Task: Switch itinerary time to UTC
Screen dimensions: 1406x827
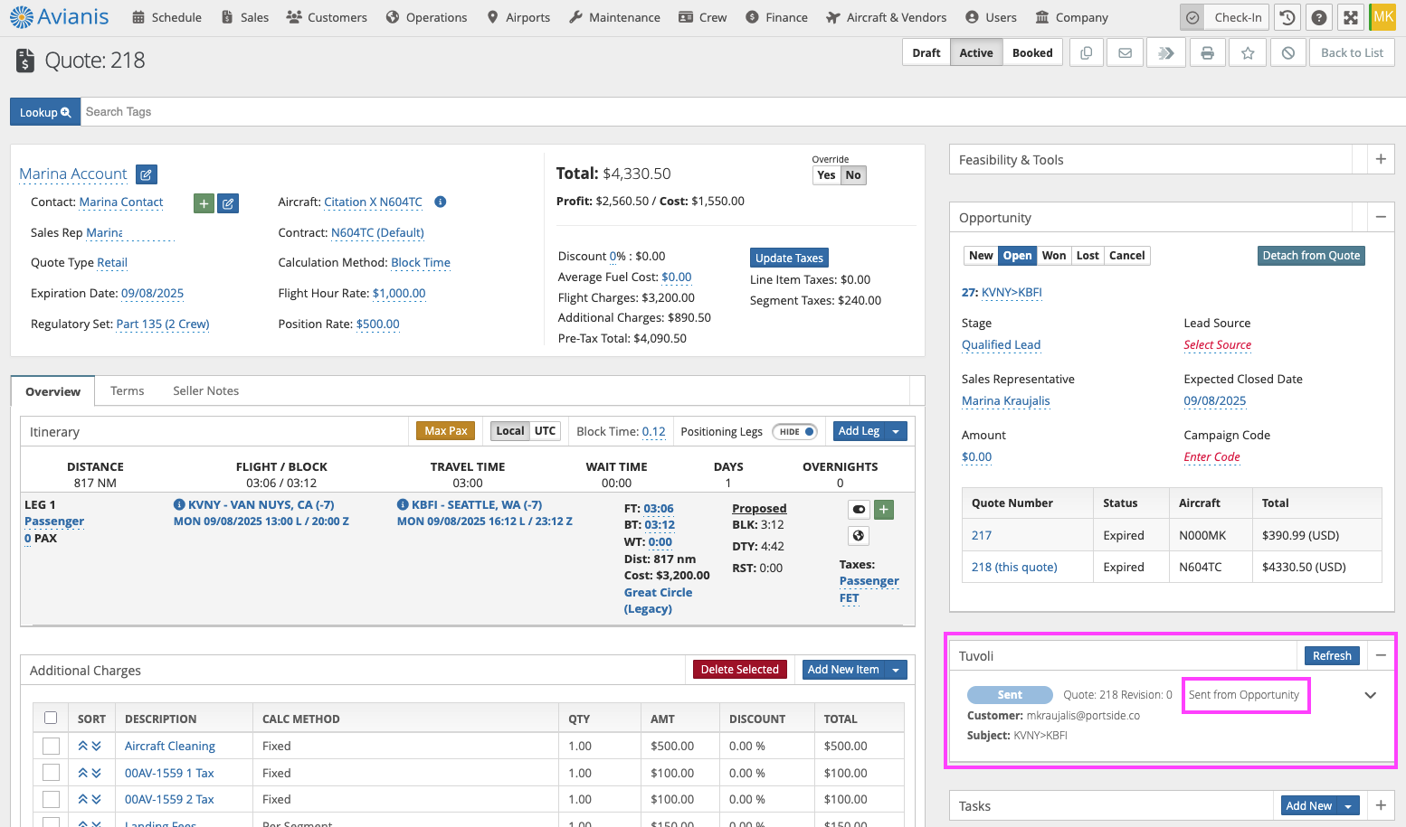Action: click(x=545, y=431)
